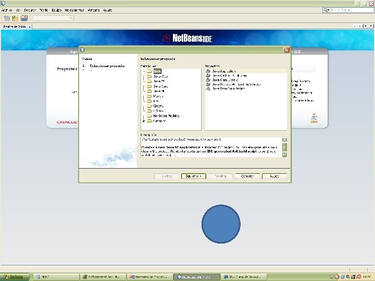Click the Maven folder icon
375x281 pixels.
(x=149, y=96)
